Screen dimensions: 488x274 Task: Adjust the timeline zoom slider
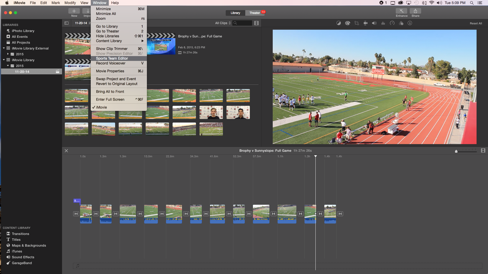(456, 151)
